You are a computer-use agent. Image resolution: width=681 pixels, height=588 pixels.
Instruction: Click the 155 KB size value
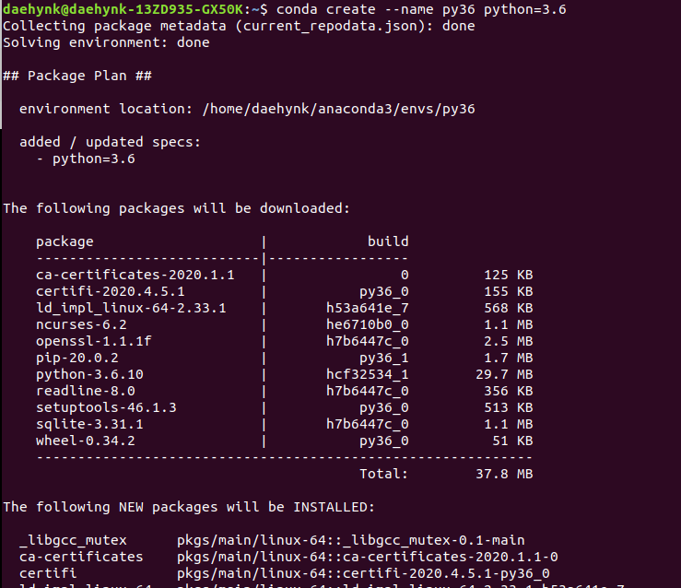point(509,291)
